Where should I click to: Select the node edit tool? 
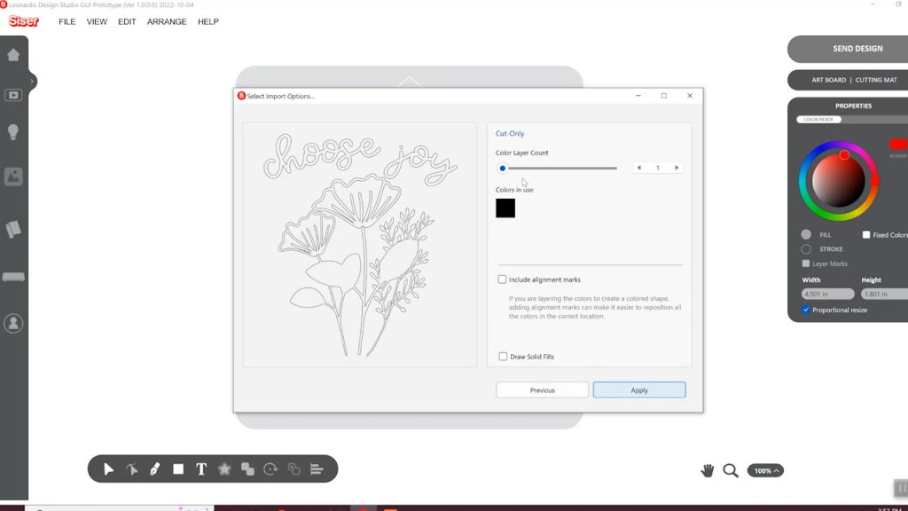pos(132,469)
